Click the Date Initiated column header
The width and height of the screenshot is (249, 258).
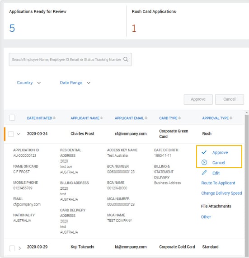click(39, 118)
